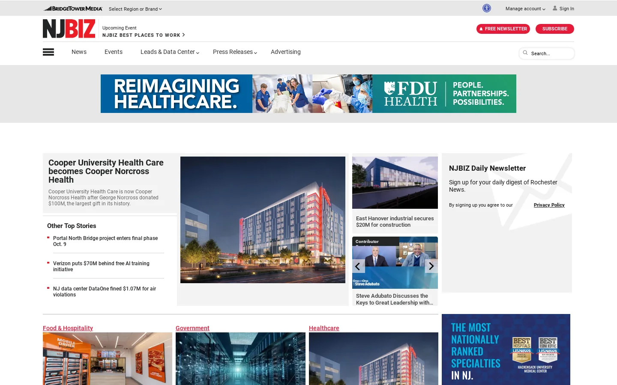Click the Other Top Stories heading
This screenshot has width=617, height=385.
click(72, 226)
